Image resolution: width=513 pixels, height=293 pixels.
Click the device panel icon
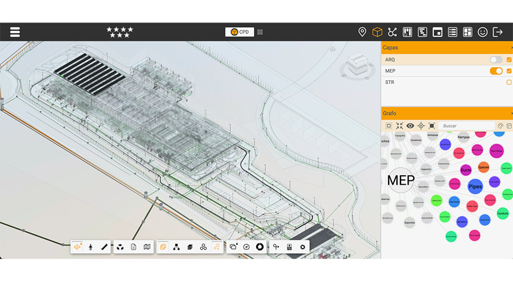tap(289, 247)
